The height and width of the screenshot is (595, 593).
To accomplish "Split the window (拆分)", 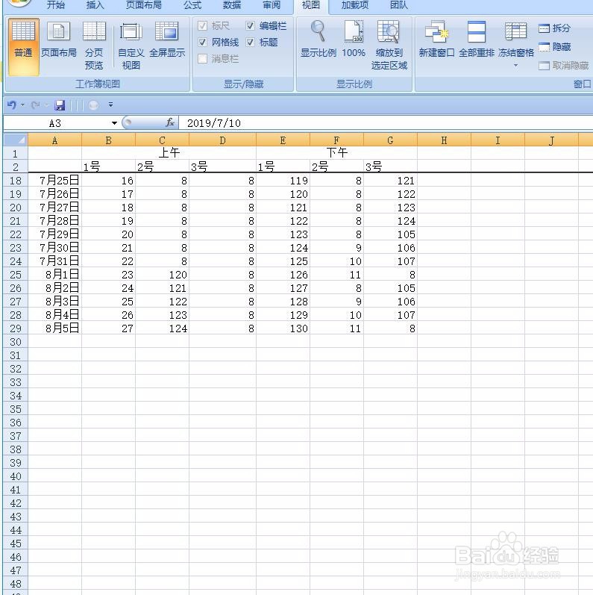I will click(x=554, y=28).
